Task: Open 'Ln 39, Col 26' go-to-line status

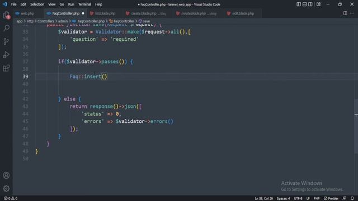Action: tap(263, 199)
